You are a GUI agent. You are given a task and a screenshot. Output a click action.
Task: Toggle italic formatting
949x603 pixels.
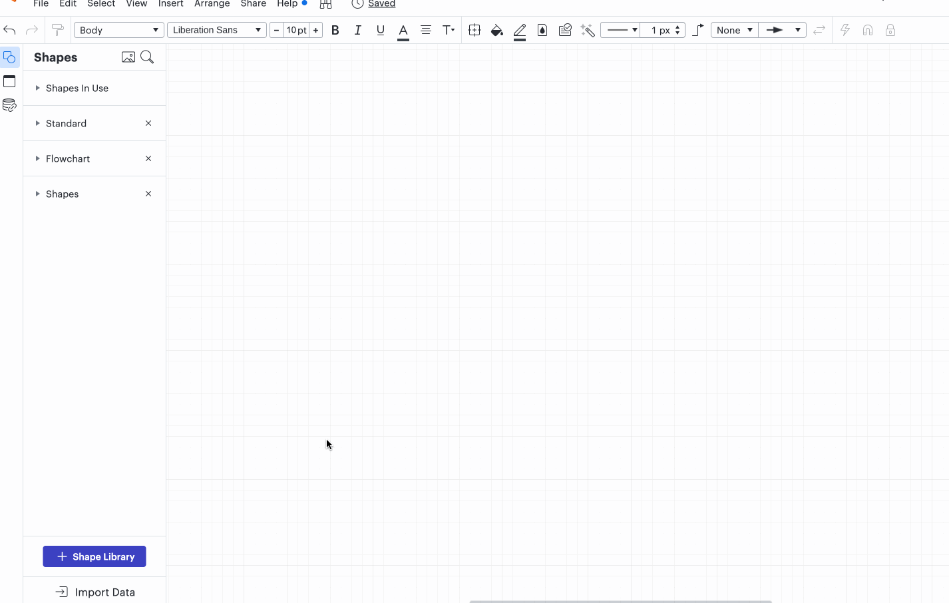tap(358, 30)
